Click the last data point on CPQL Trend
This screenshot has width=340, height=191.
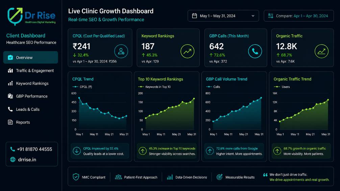click(126, 116)
